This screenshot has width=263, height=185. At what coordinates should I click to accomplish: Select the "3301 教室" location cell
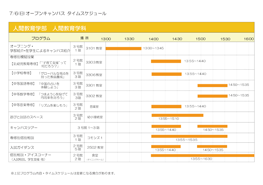94,85
